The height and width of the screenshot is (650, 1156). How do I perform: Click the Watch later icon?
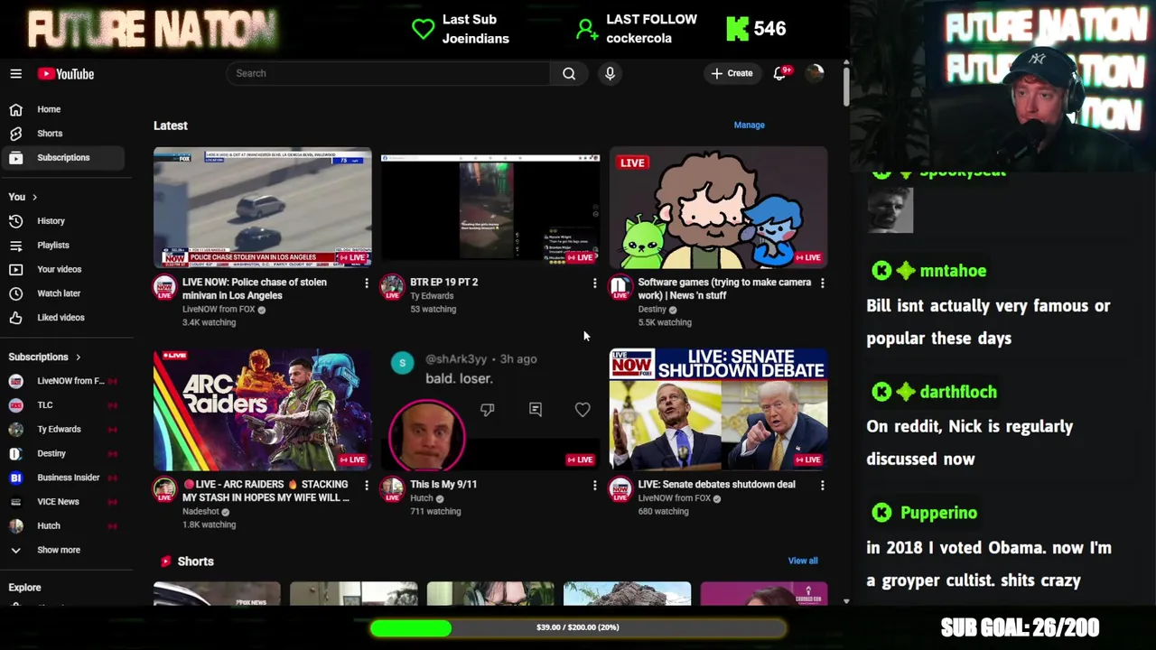tap(15, 293)
